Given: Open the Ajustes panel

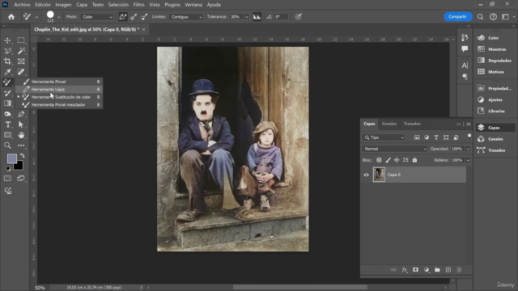Looking at the screenshot, I should pyautogui.click(x=495, y=99).
